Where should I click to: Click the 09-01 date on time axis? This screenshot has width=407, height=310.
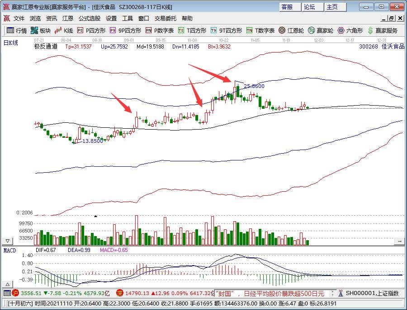(129, 40)
